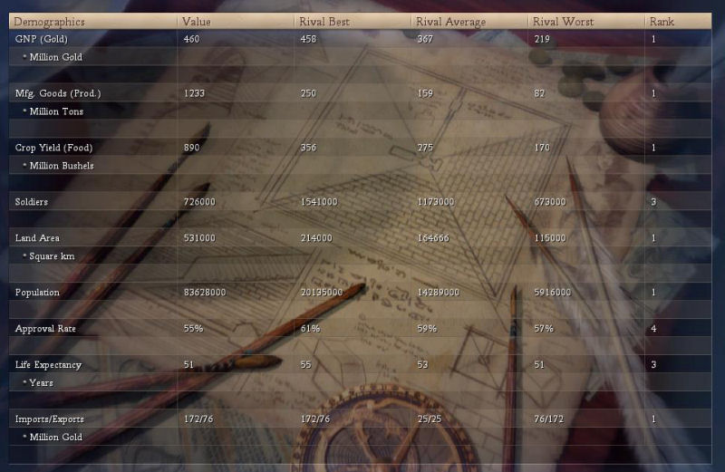
Task: Click Soldiers rival best 1541000
Action: point(319,202)
